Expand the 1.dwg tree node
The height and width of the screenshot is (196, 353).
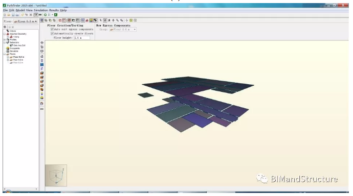[8, 37]
